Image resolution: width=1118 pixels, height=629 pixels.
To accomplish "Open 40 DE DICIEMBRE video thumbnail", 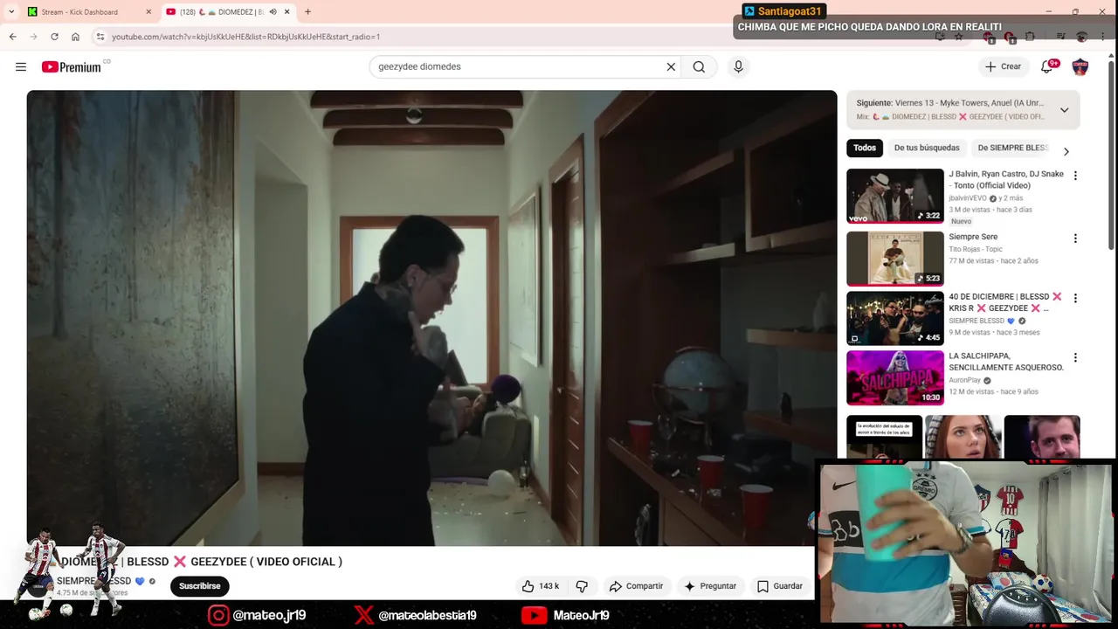I will [895, 318].
